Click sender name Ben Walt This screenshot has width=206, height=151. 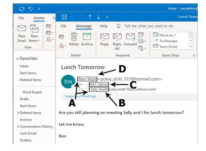coord(87,79)
